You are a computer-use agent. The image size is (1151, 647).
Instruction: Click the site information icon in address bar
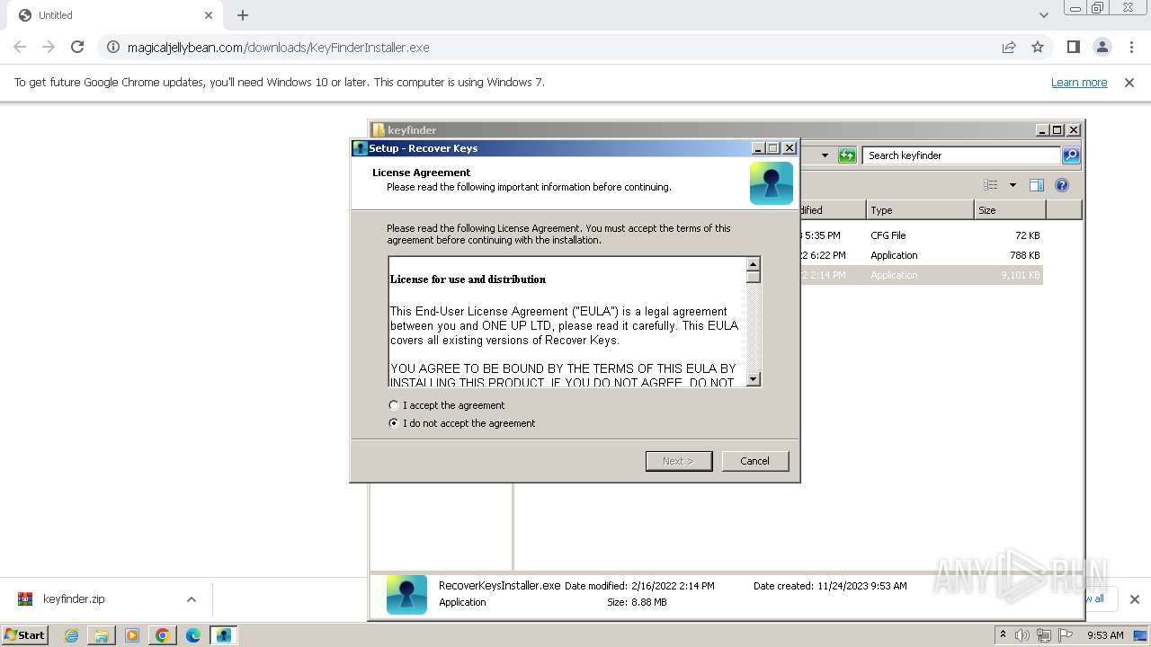pyautogui.click(x=113, y=47)
